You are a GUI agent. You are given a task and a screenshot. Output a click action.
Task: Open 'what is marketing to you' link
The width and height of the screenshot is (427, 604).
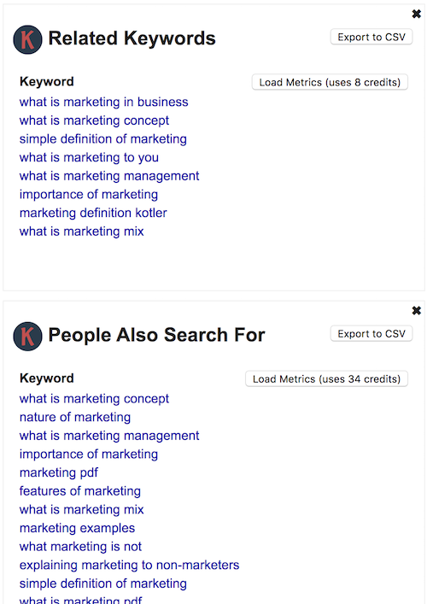[89, 157]
